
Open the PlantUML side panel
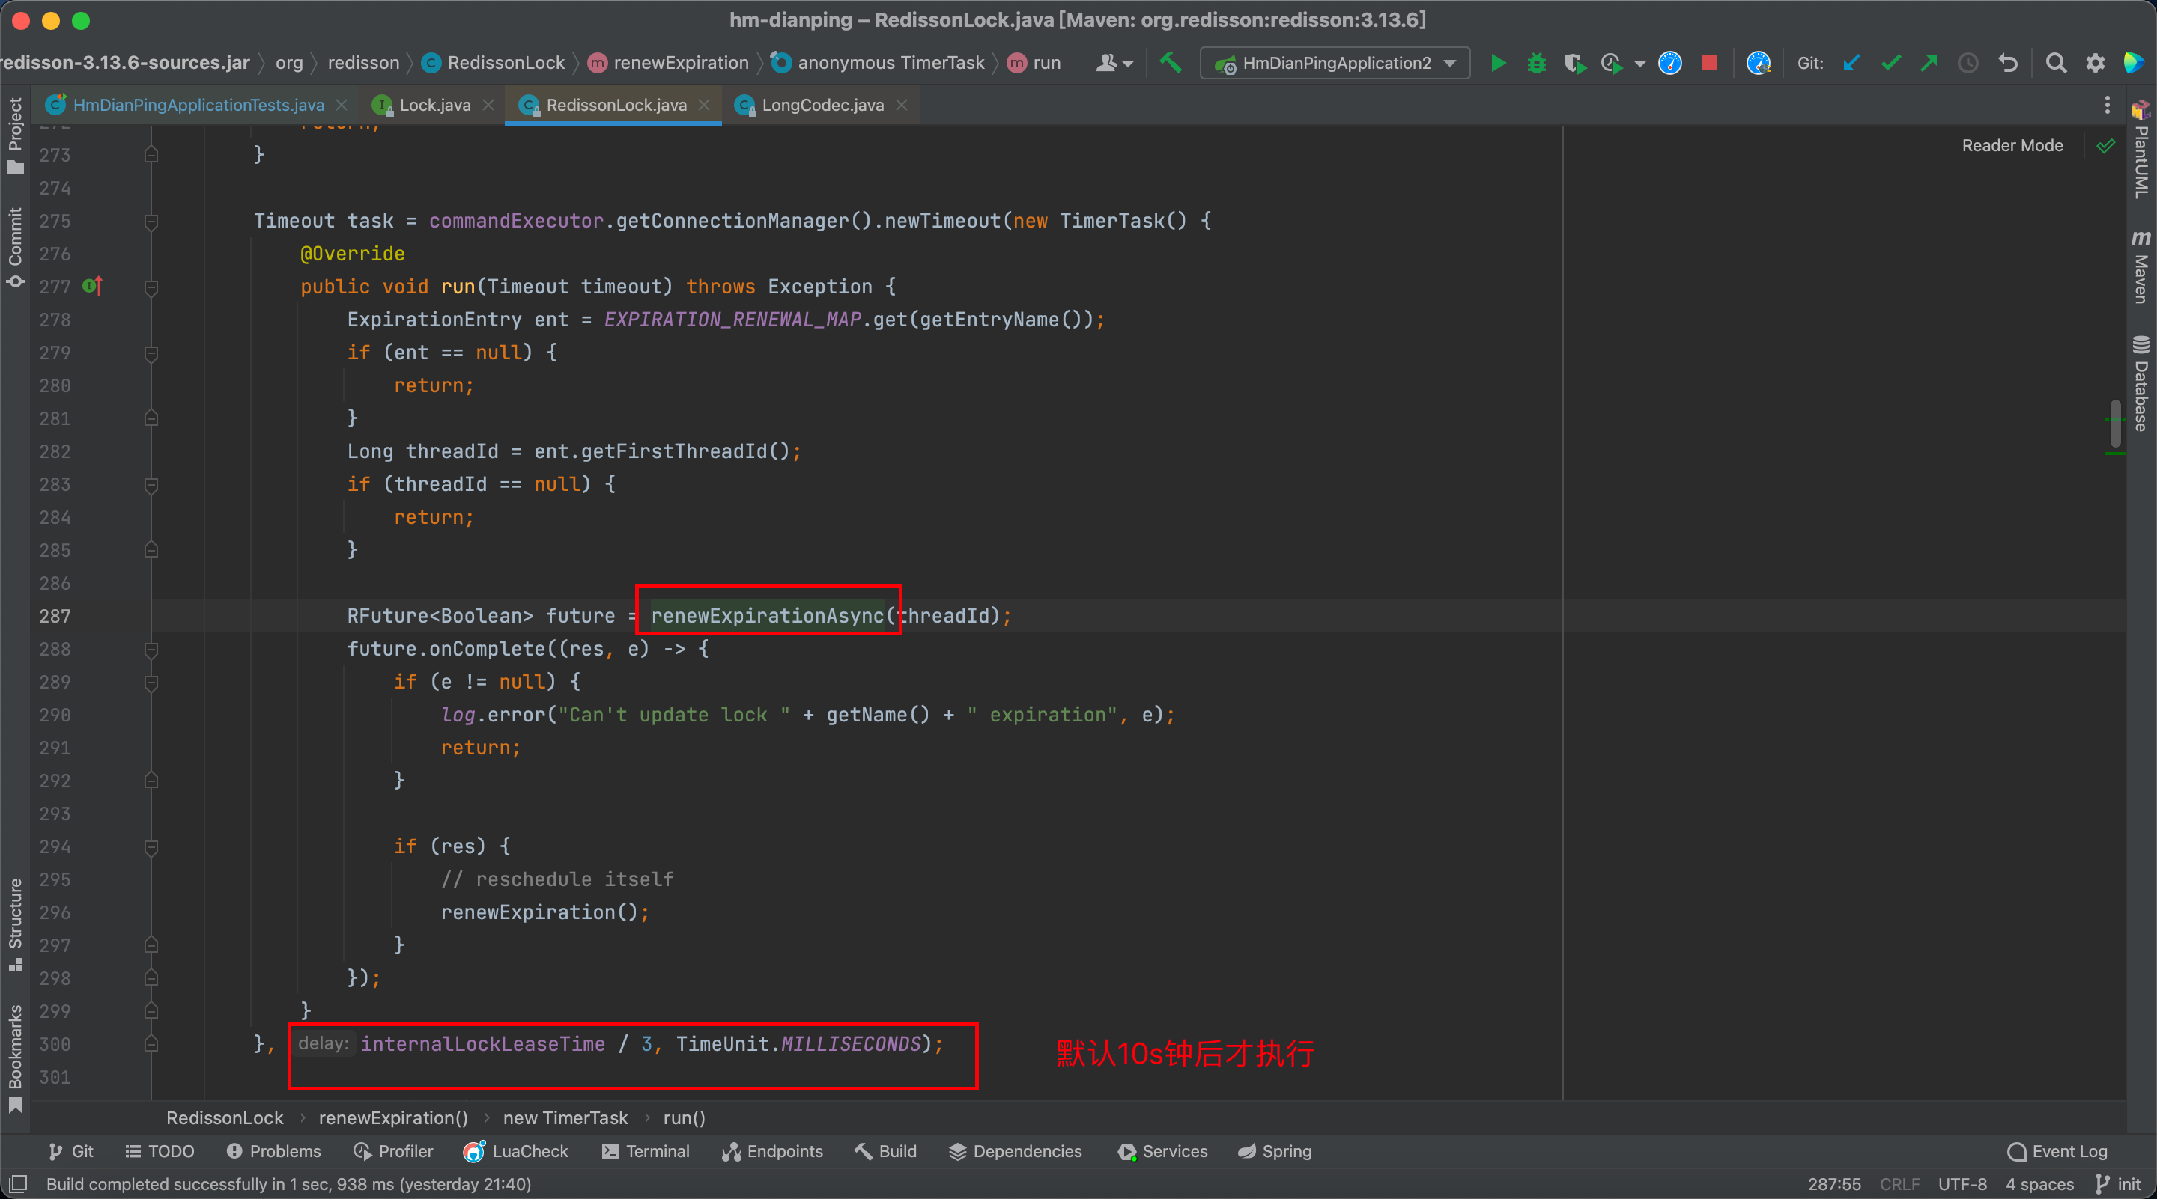(2141, 150)
